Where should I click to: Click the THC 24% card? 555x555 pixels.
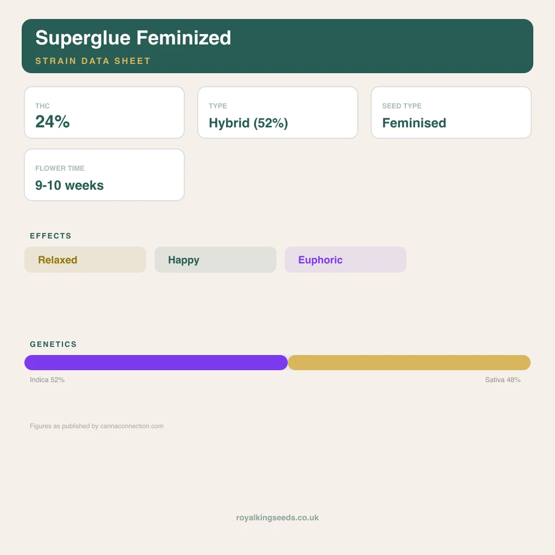104,113
